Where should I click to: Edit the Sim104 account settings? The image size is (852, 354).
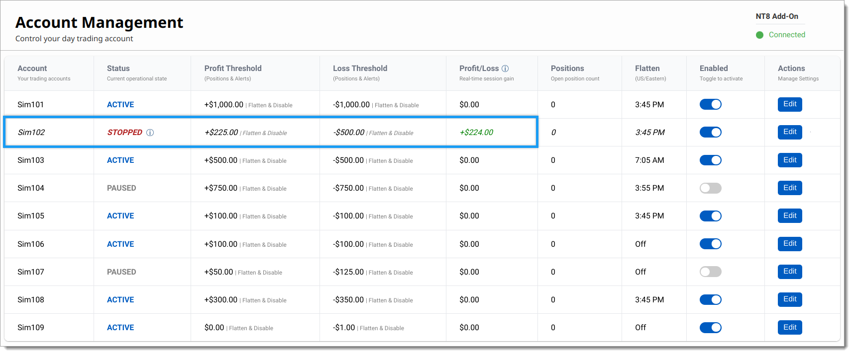(790, 188)
